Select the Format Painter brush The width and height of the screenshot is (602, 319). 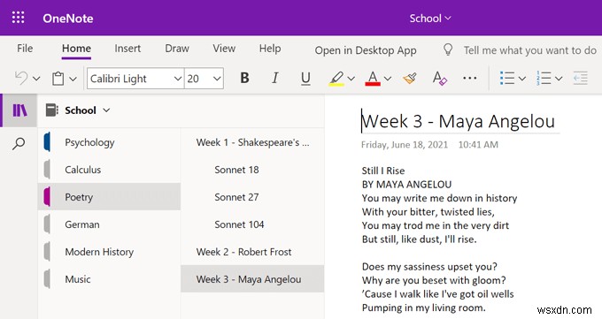[410, 79]
